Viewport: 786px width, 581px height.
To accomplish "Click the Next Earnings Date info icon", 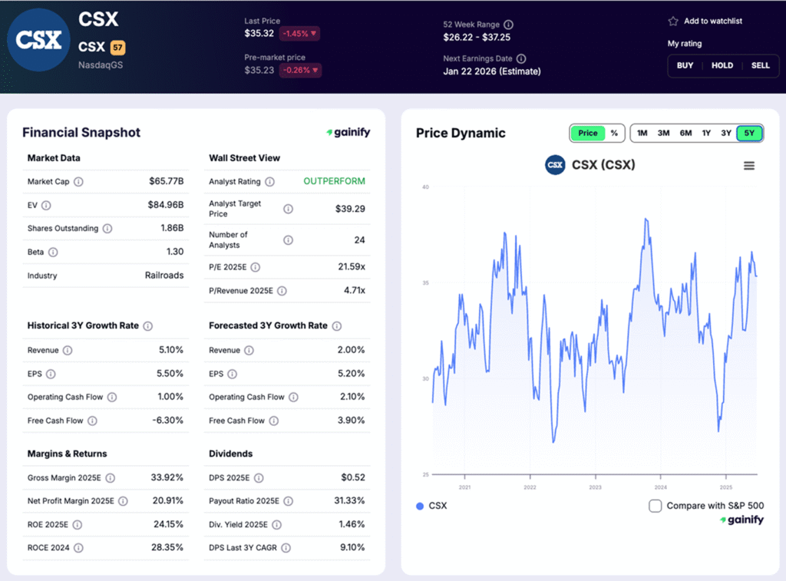I will coord(523,58).
